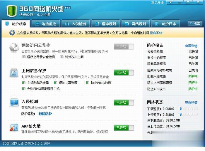Click the Beta badge beside title
Viewport: 205px width, 151px height.
click(67, 8)
